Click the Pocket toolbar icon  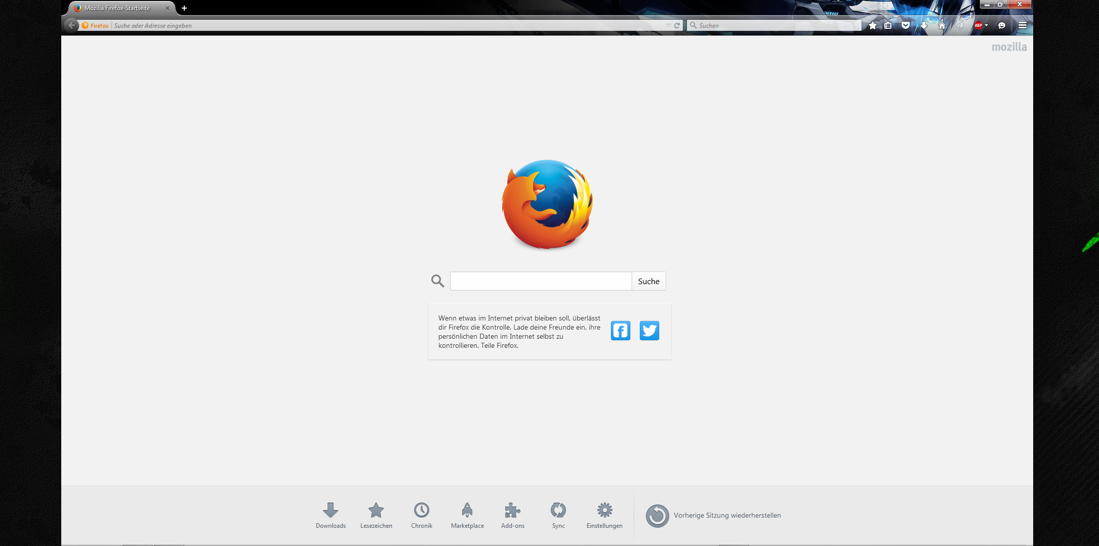click(906, 25)
